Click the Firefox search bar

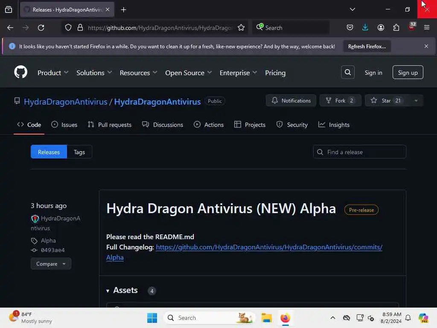tap(291, 28)
